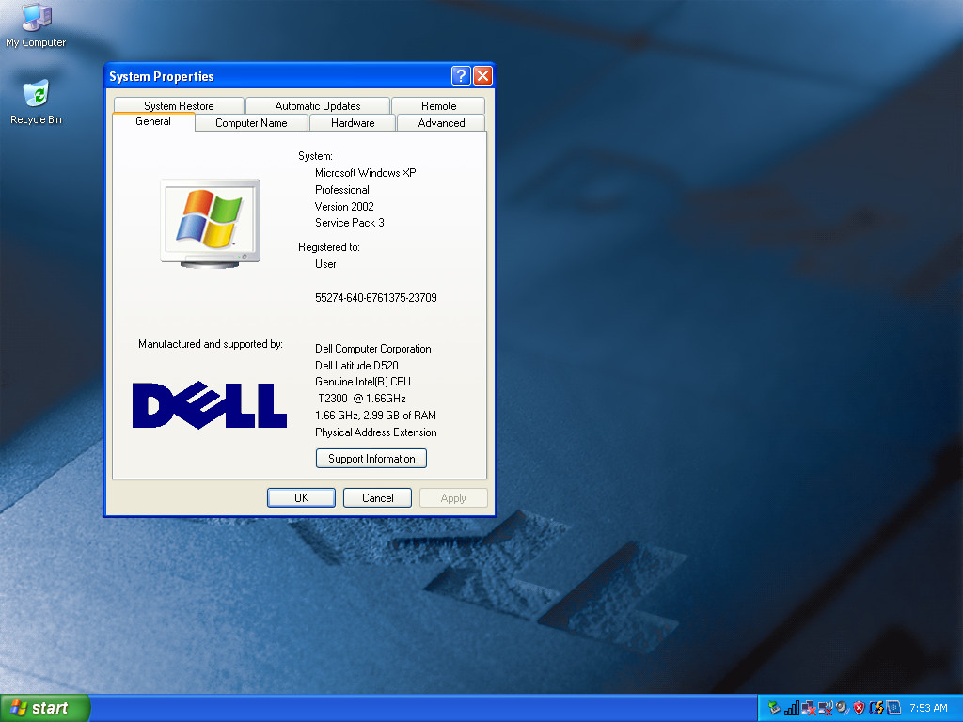Click the Windows XP monitor logo image
The width and height of the screenshot is (963, 722).
coord(210,224)
